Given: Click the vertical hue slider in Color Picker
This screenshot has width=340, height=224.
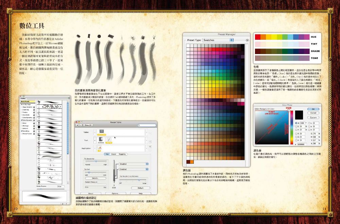Looking at the screenshot, I should [292, 127].
